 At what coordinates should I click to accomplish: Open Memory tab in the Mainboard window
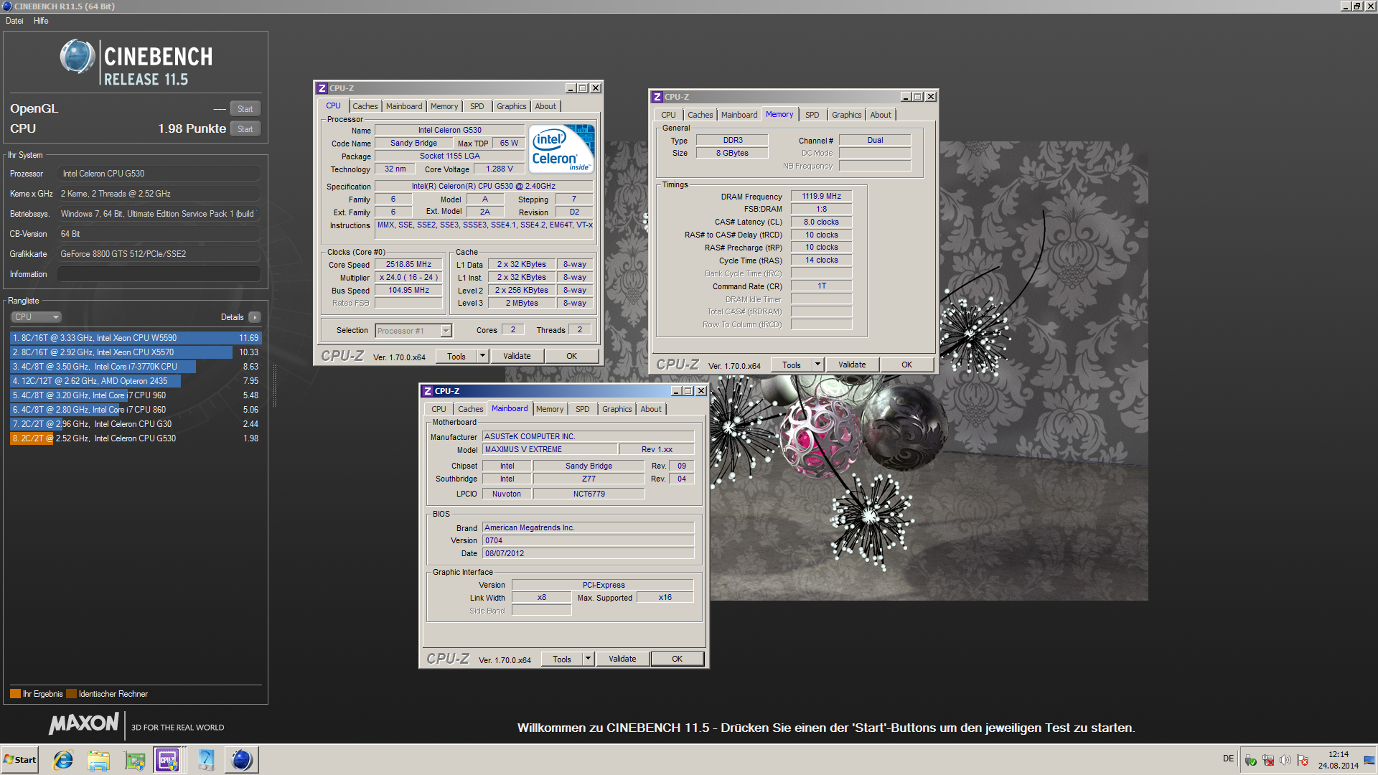click(550, 409)
